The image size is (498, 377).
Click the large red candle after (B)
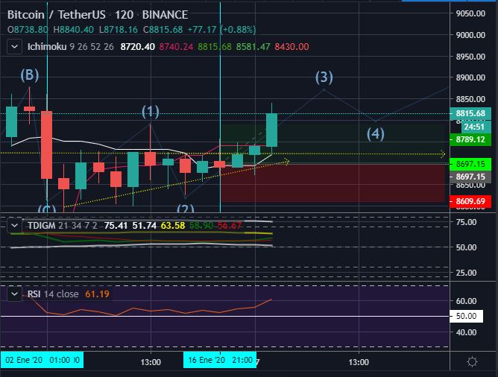click(47, 145)
